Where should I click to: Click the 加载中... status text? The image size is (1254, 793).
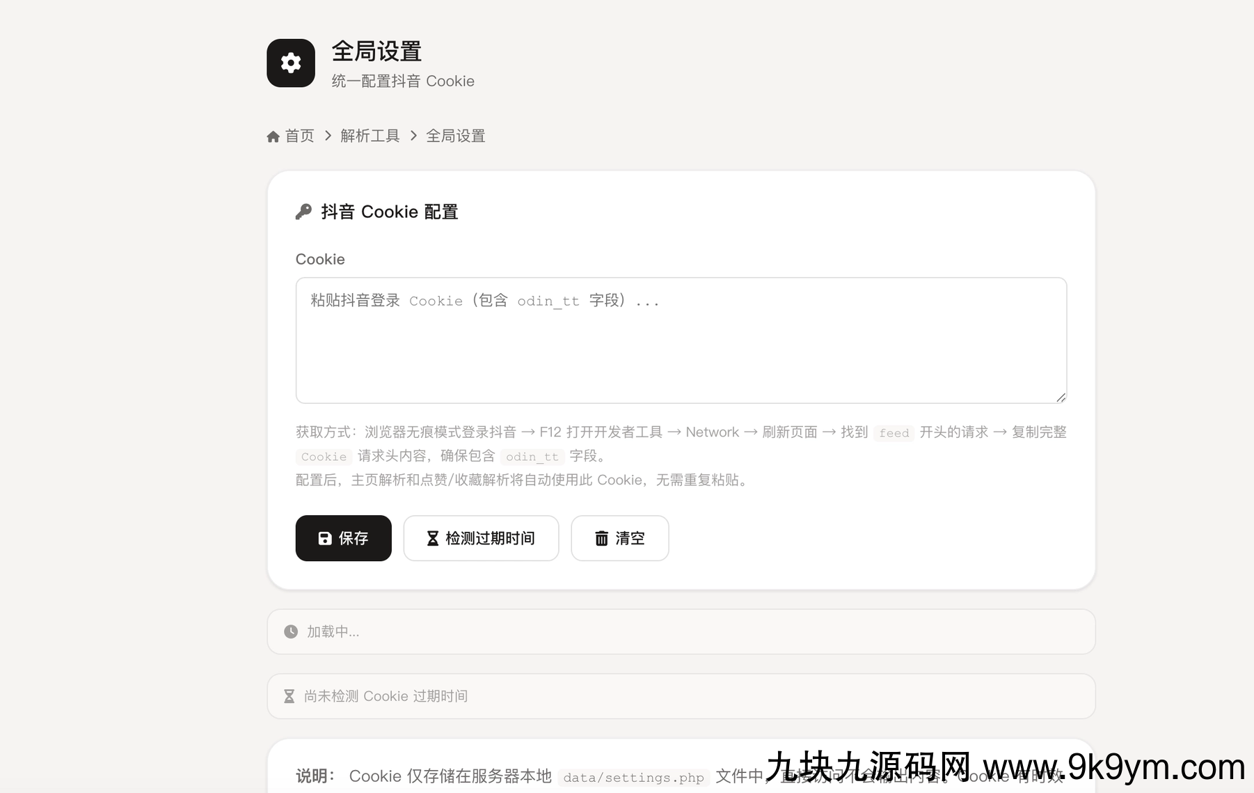click(x=333, y=631)
